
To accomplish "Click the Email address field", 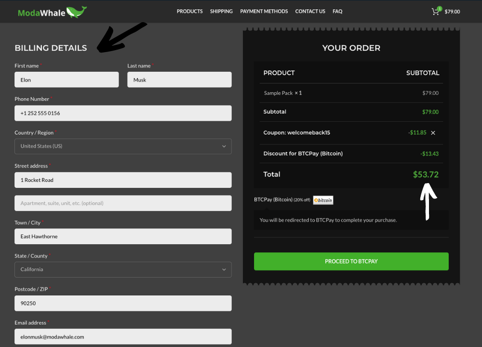I will (123, 337).
